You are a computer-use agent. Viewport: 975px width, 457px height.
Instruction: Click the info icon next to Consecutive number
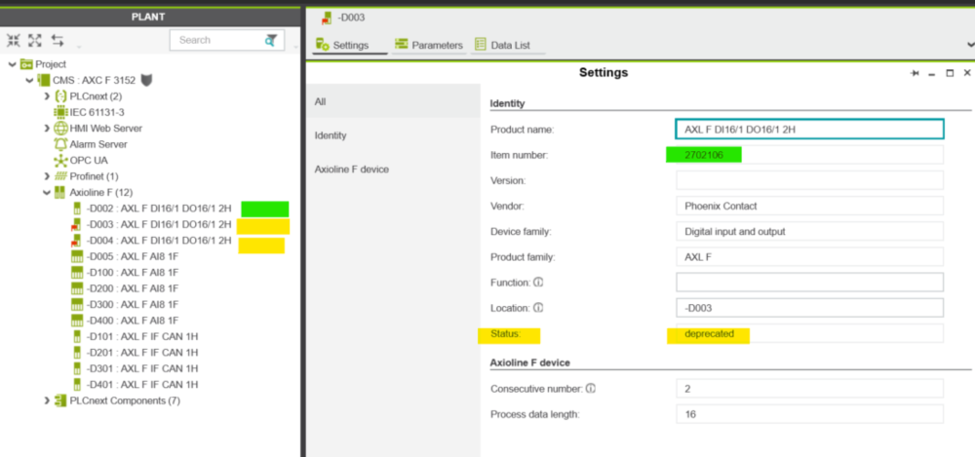pyautogui.click(x=591, y=389)
